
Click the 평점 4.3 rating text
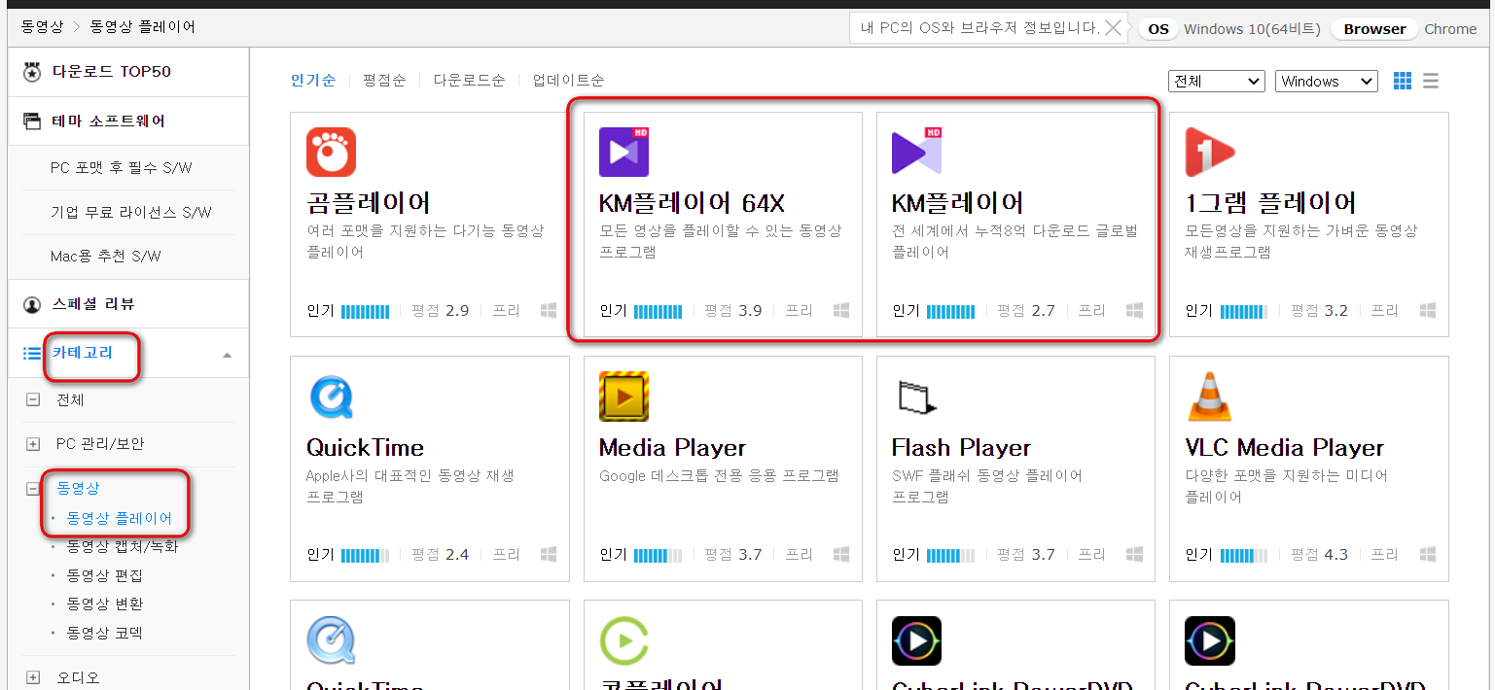(1319, 555)
